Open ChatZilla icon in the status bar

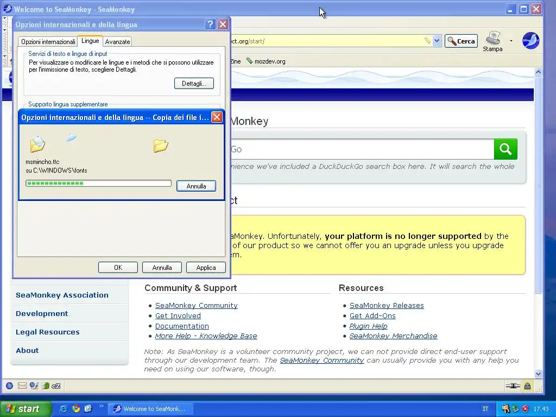coord(56,386)
